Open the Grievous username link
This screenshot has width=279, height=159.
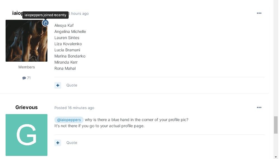(27, 107)
